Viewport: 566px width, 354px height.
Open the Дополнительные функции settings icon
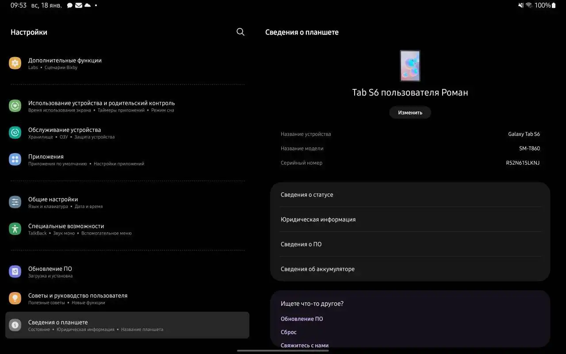15,63
